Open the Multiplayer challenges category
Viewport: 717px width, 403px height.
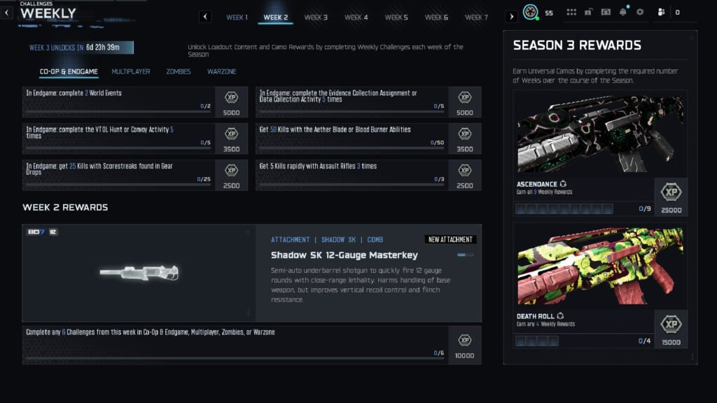point(131,71)
